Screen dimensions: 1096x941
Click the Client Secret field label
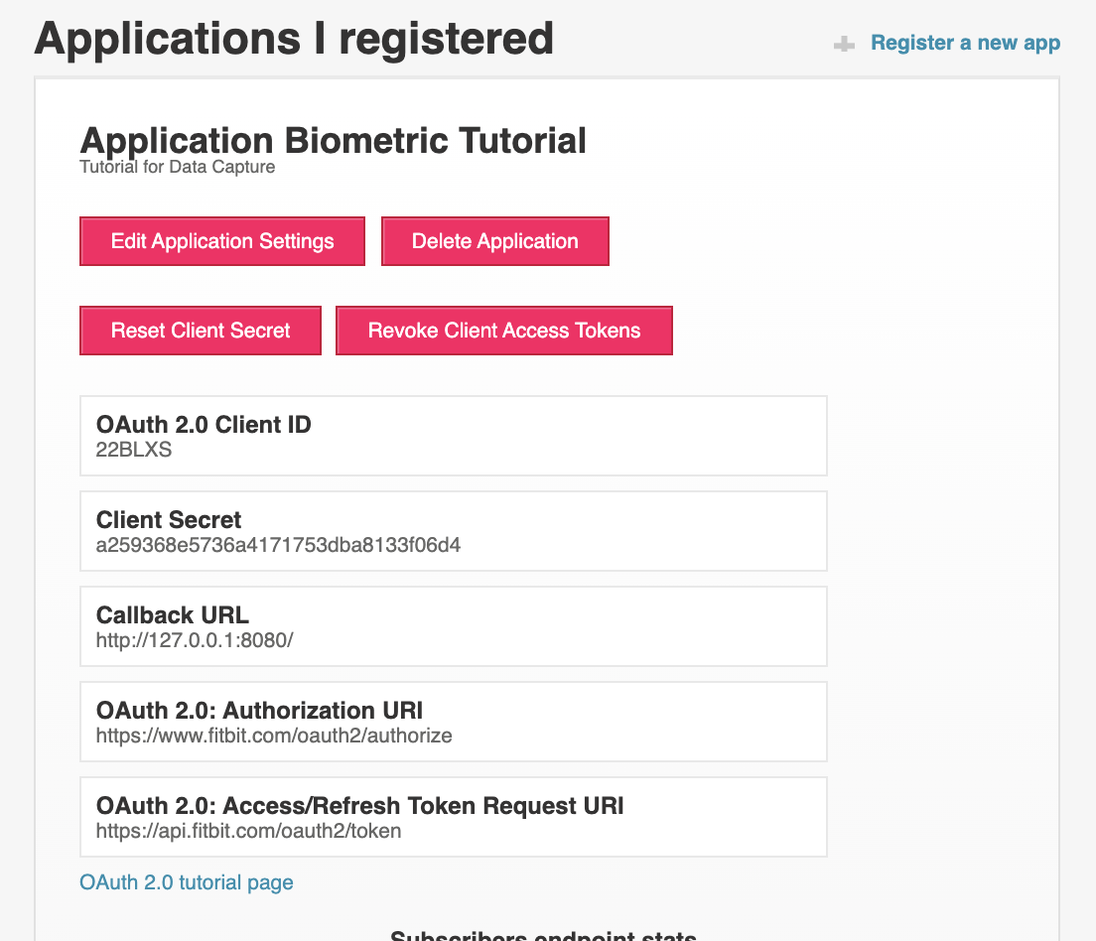point(169,520)
